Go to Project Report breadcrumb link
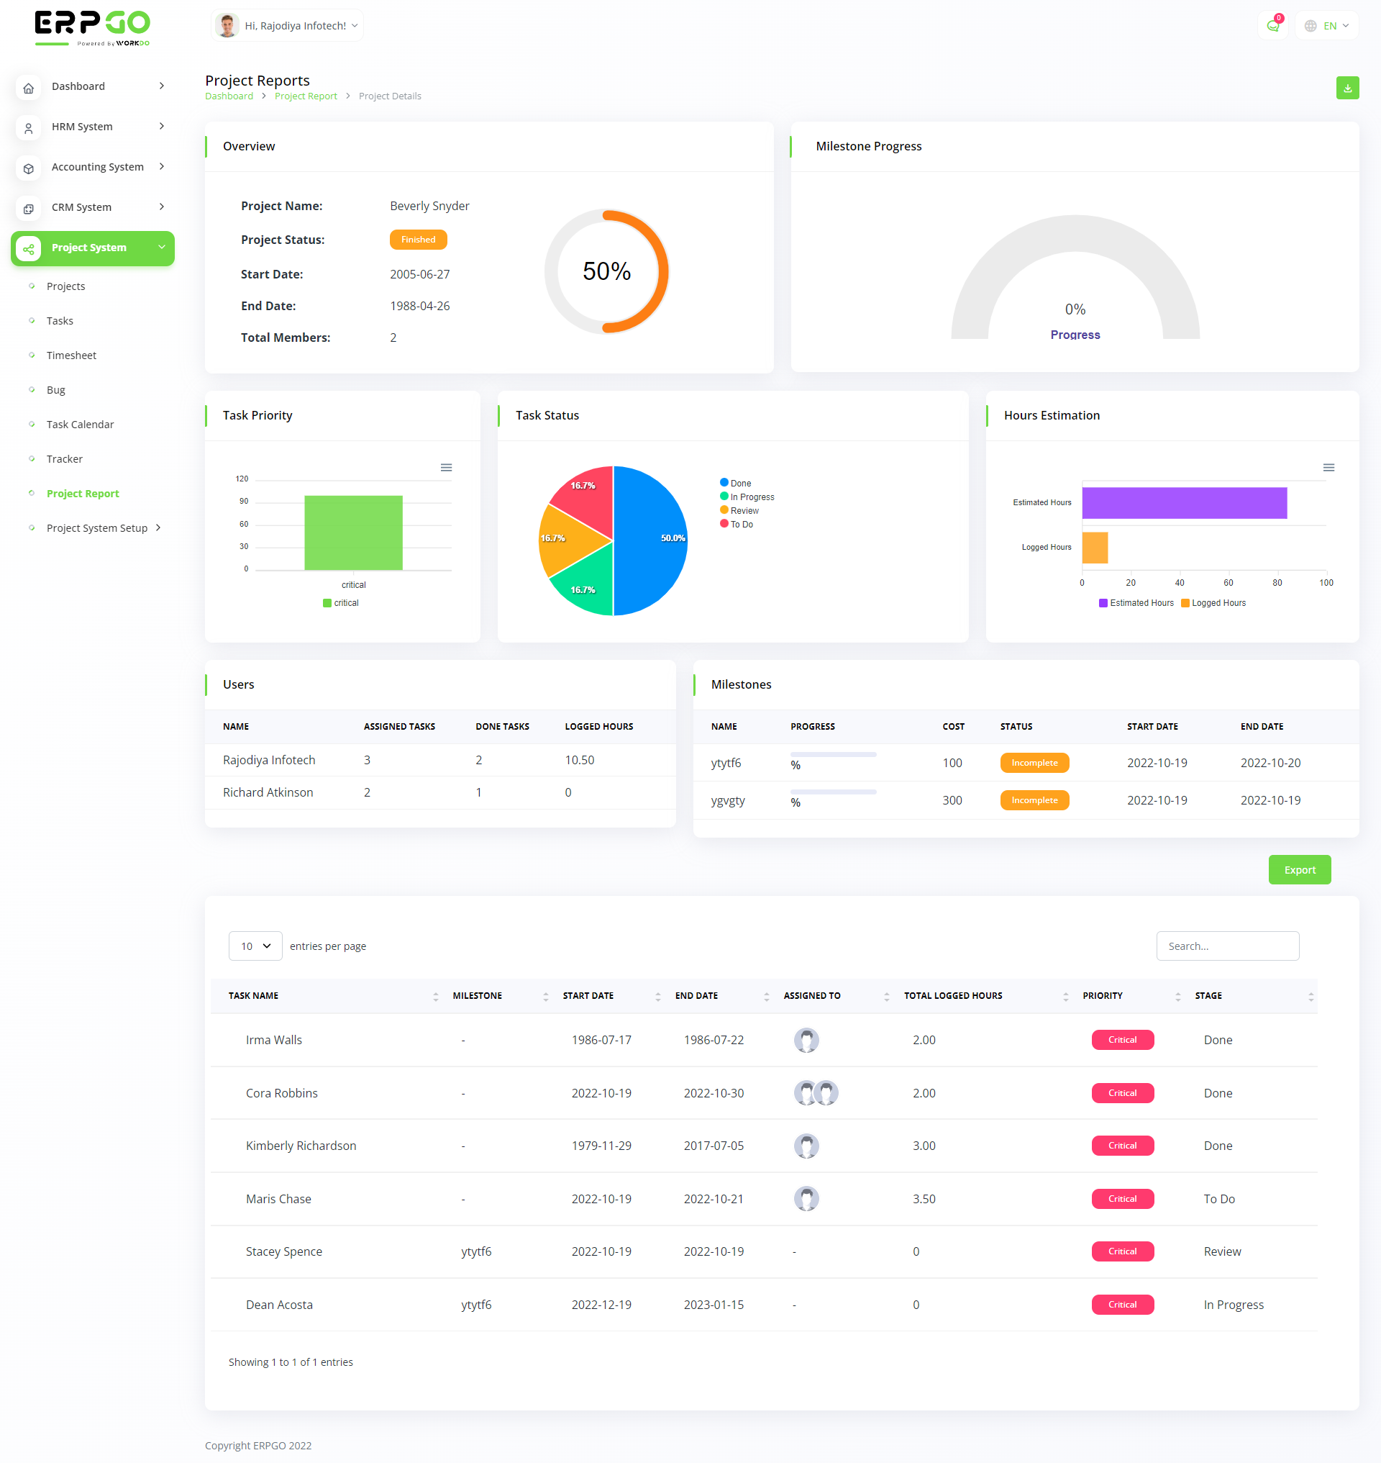1381x1463 pixels. [x=306, y=96]
